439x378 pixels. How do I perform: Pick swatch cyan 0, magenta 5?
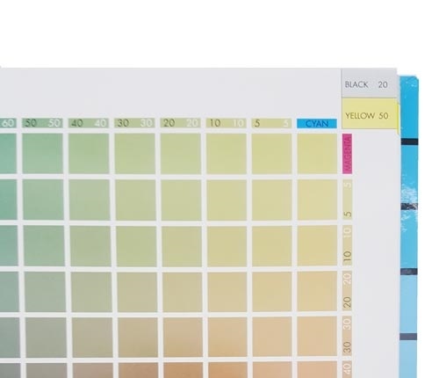[317, 200]
